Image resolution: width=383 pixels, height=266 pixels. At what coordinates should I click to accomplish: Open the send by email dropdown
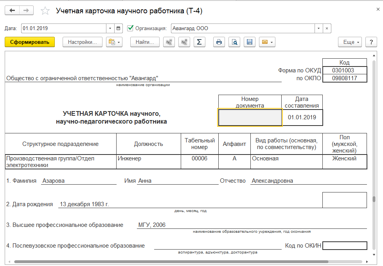click(267, 42)
